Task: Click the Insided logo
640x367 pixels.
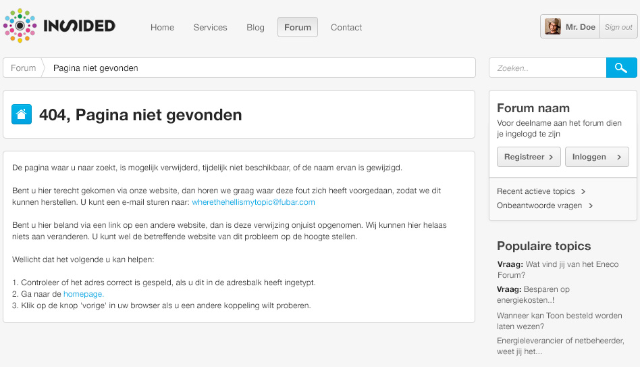Action: click(x=59, y=26)
